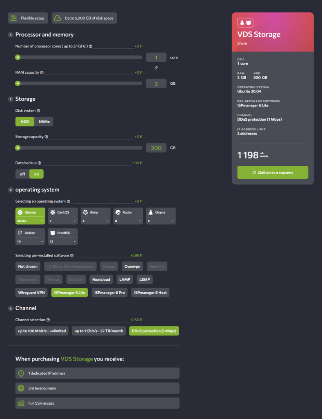The height and width of the screenshot is (419, 322).
Task: Click the globe icon for 3rd level domain
Action: (21, 388)
